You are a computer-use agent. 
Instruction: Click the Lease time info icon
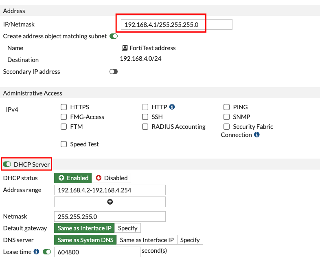36,252
